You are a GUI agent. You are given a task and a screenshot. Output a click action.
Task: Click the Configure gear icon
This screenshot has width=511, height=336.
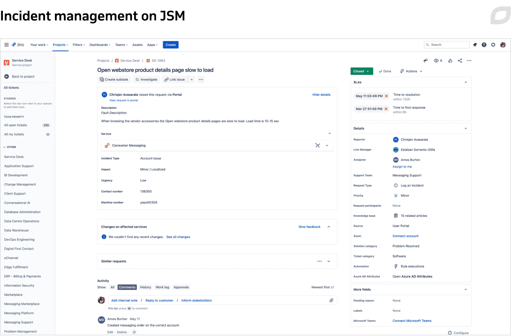click(x=450, y=333)
